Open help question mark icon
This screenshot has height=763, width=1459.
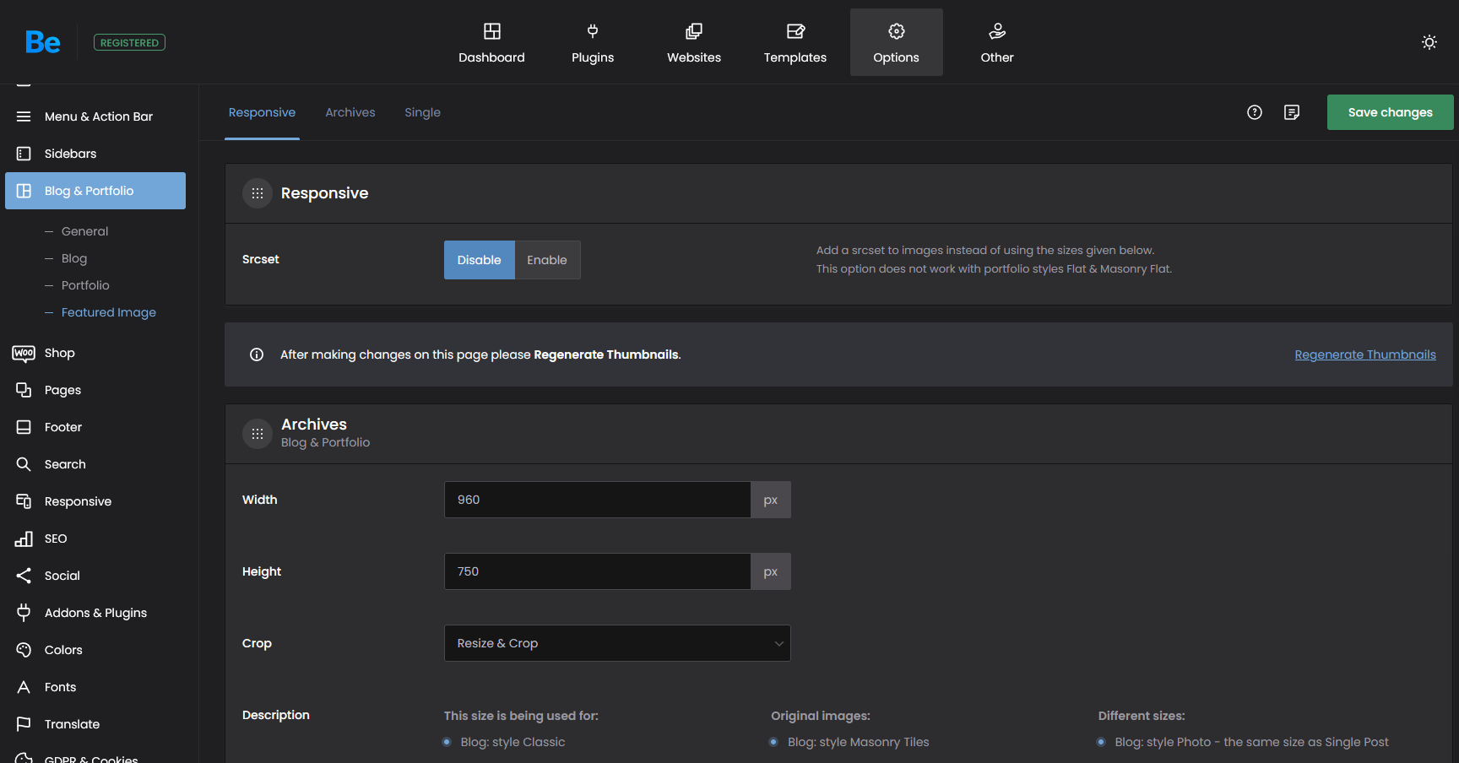[x=1255, y=112]
